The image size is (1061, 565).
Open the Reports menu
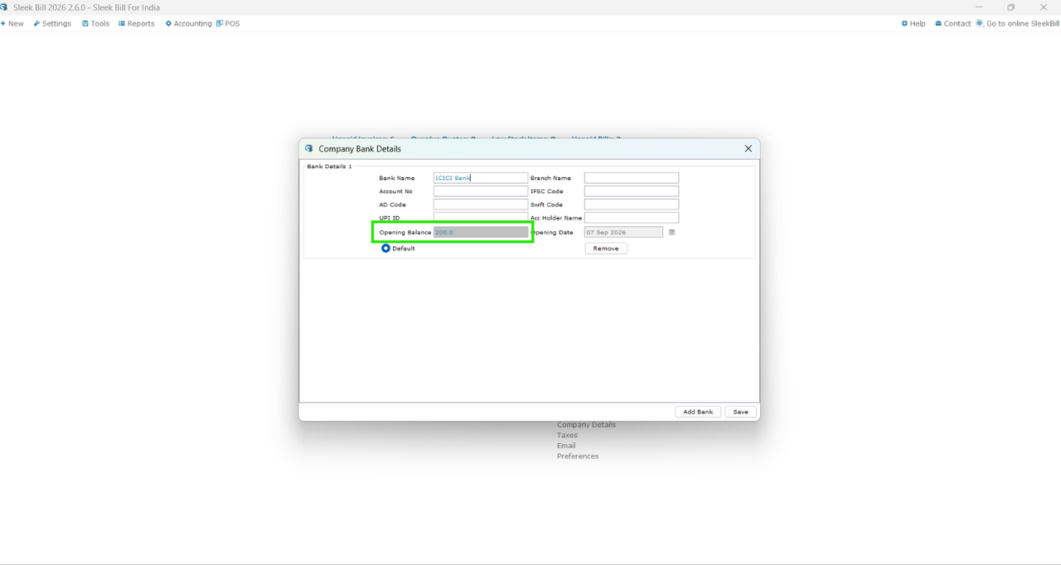coord(137,23)
